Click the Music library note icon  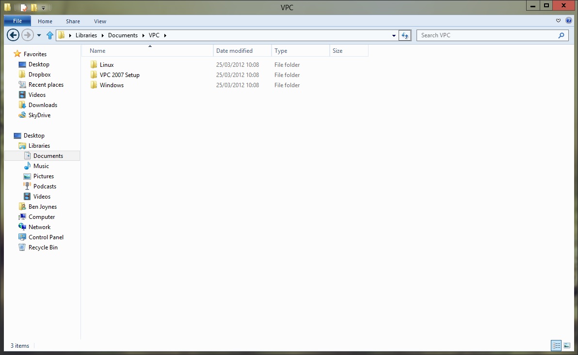[x=27, y=166]
